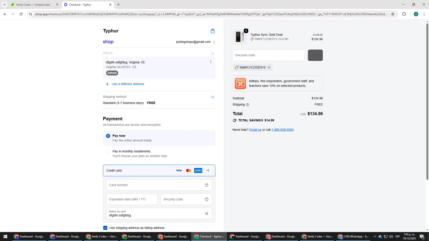Reload the checkout page
Screen dimensions: 429x241
(21, 14)
